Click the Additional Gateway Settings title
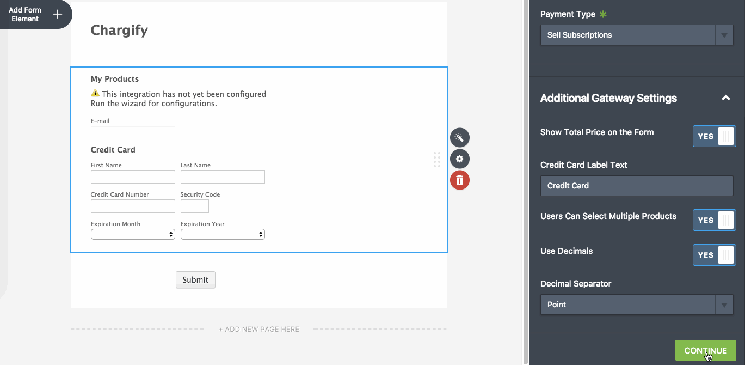The width and height of the screenshot is (745, 365). [608, 98]
